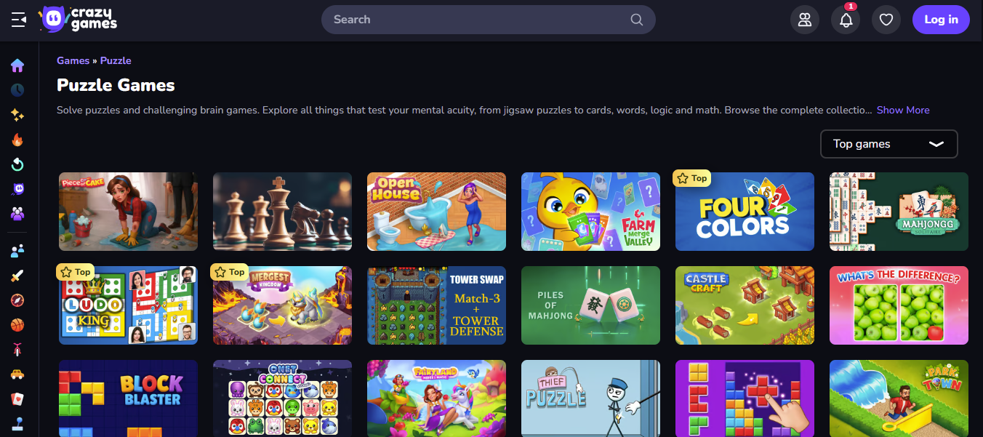Select the Action sword category icon
Viewport: 983px width, 437px height.
tap(17, 276)
